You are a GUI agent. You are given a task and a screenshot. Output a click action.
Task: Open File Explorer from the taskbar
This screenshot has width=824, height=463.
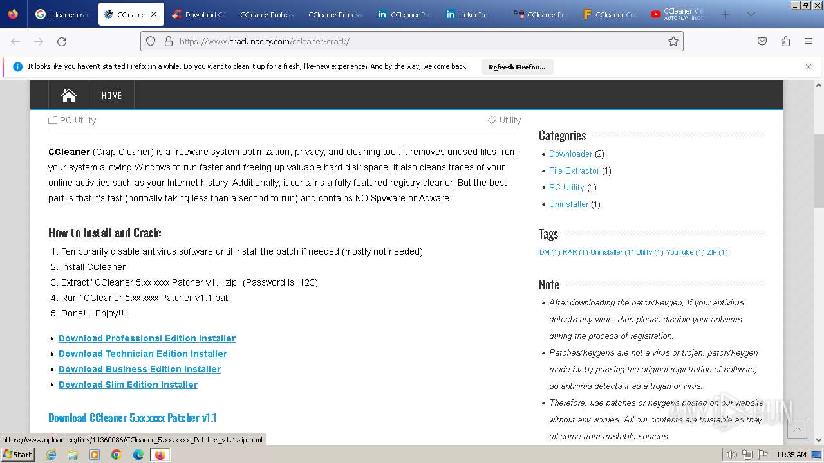tap(73, 455)
